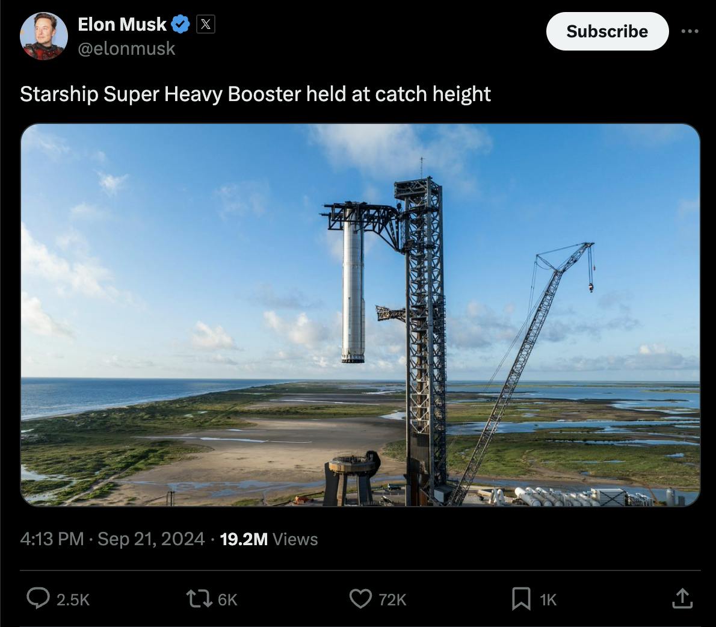Open the repost arrows icon menu
Screen dimensions: 716x627
[199, 599]
